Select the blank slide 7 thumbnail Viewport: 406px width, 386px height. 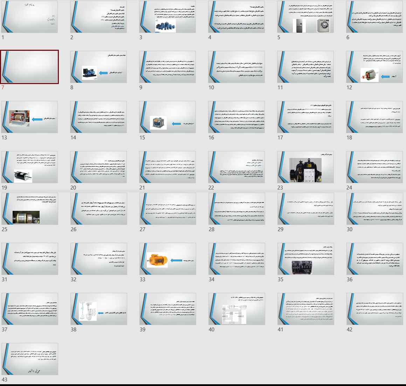[x=29, y=67]
